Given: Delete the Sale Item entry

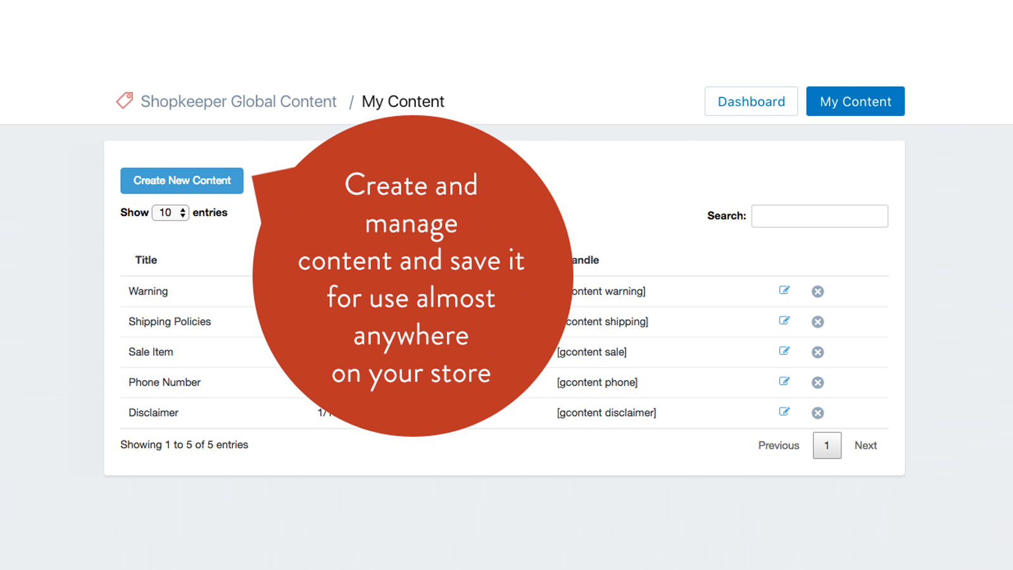Looking at the screenshot, I should (817, 352).
